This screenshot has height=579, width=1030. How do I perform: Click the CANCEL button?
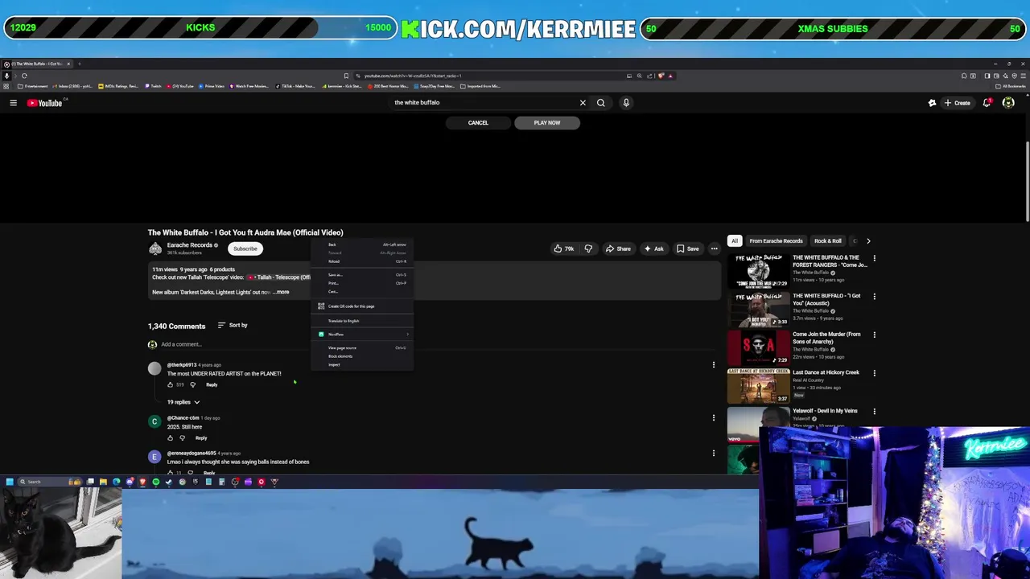point(478,123)
